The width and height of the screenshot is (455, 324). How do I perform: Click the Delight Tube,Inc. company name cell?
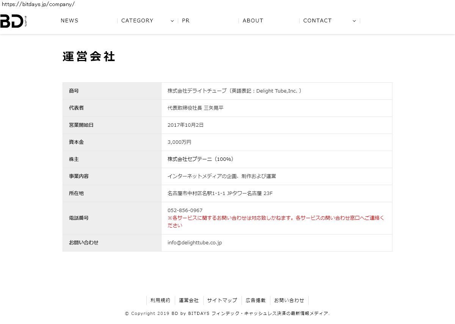pyautogui.click(x=234, y=91)
